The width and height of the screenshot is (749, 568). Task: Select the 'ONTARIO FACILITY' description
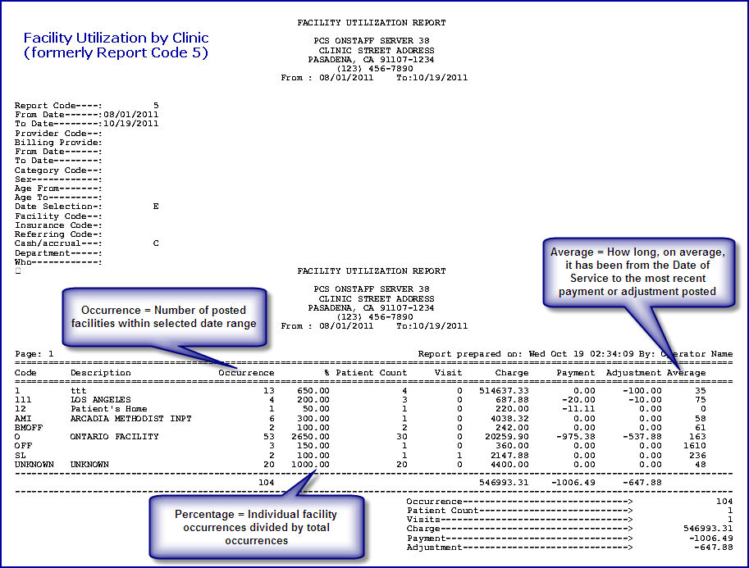[114, 437]
